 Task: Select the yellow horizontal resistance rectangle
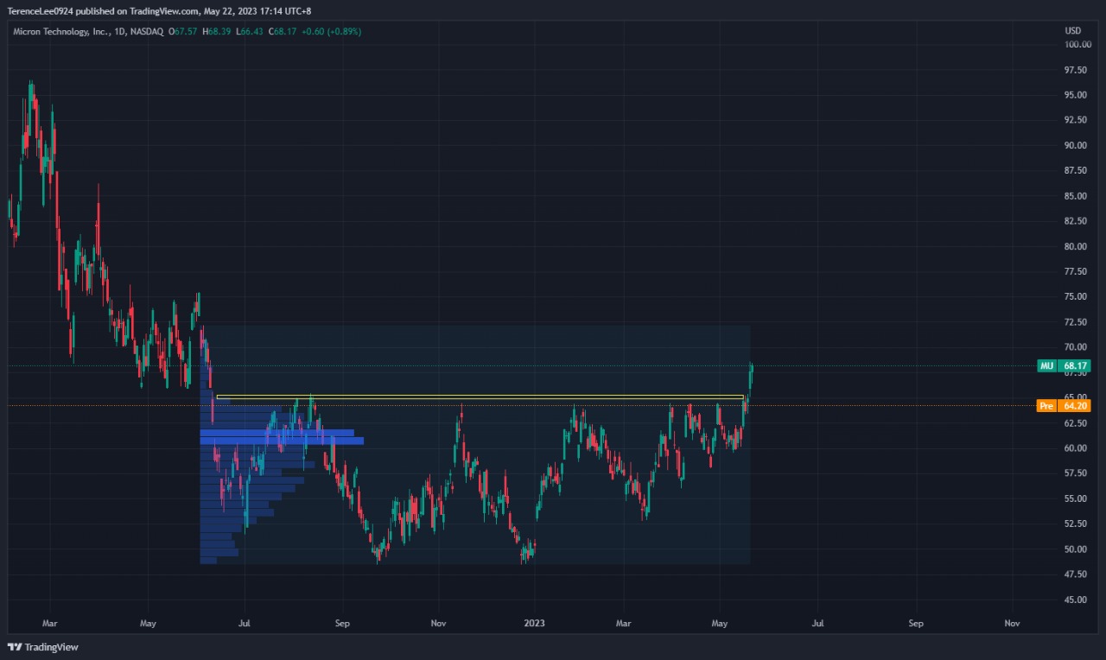coord(480,397)
